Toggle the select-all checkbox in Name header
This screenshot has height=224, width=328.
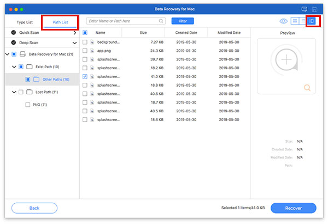pyautogui.click(x=85, y=33)
